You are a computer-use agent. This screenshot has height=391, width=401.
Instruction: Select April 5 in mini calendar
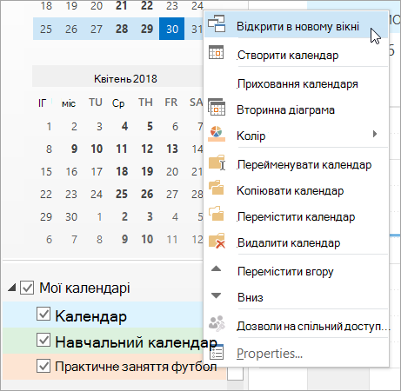150,126
